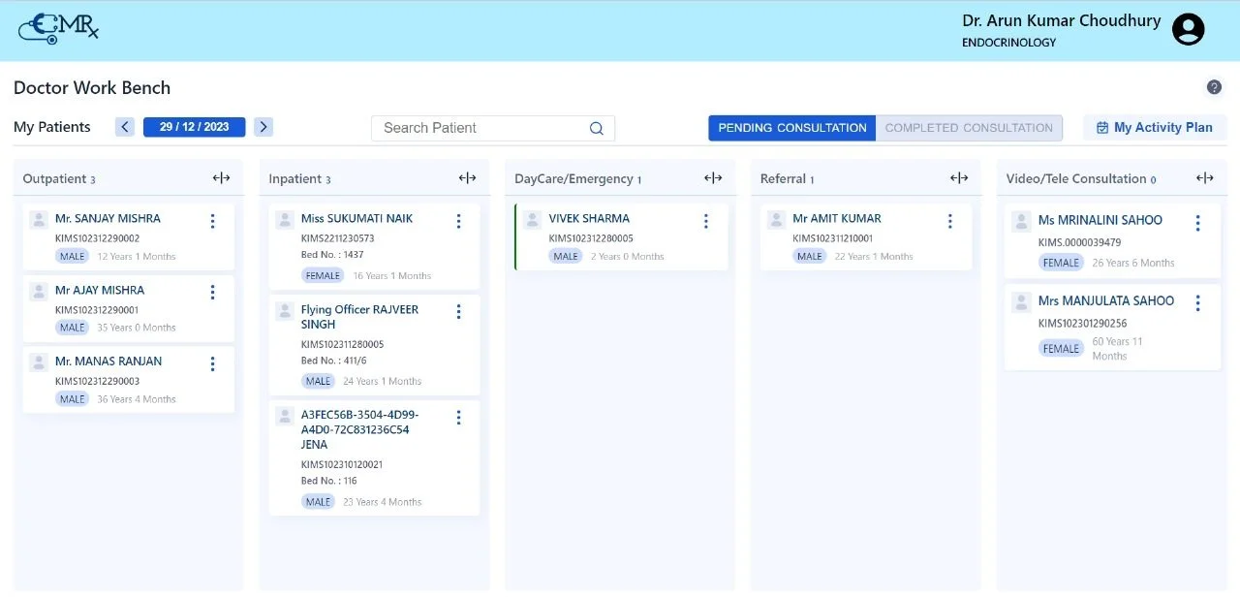Image resolution: width=1240 pixels, height=597 pixels.
Task: Open My Activity Plan
Action: pyautogui.click(x=1154, y=128)
